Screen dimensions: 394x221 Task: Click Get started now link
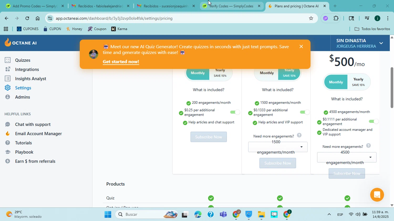tap(121, 62)
